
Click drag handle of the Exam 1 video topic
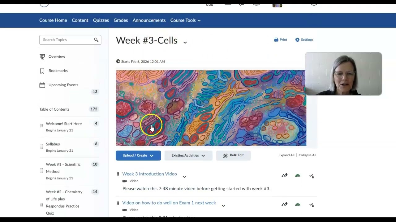118,203
